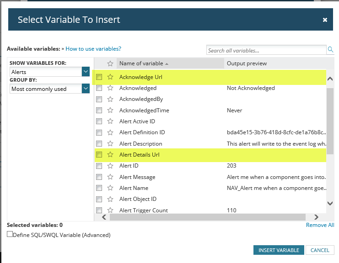339x263 pixels.
Task: Click the Insert Variable button
Action: coord(279,250)
